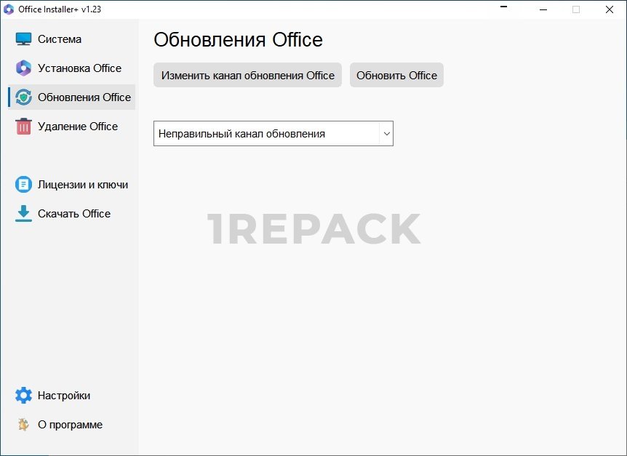Open the Скачать Office text label
Image resolution: width=627 pixels, height=456 pixels.
74,214
